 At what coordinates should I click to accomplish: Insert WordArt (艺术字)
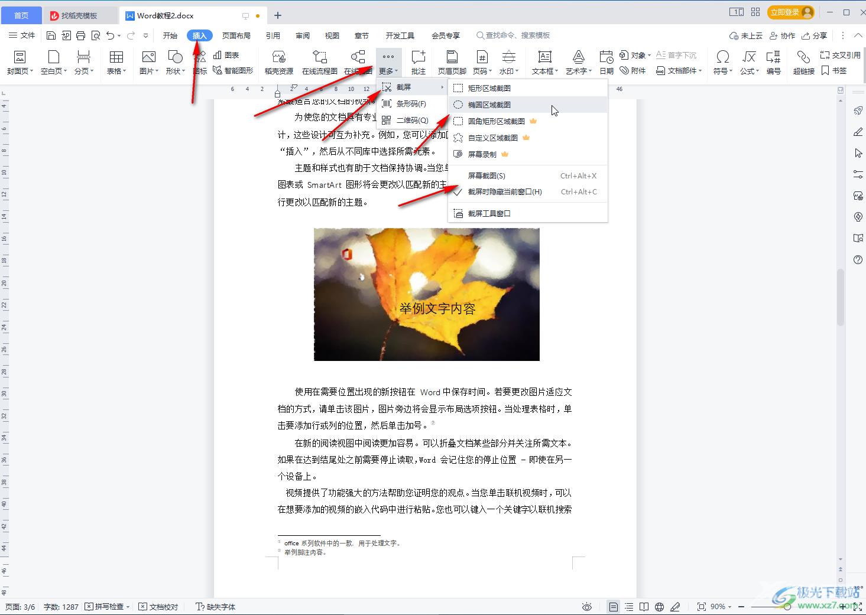[x=579, y=63]
